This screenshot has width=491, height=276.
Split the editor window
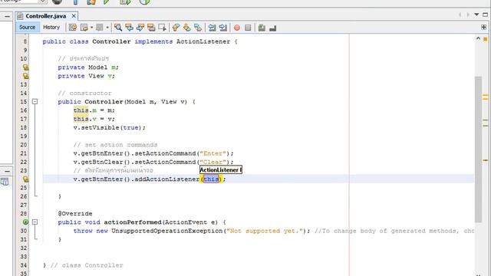point(484,28)
